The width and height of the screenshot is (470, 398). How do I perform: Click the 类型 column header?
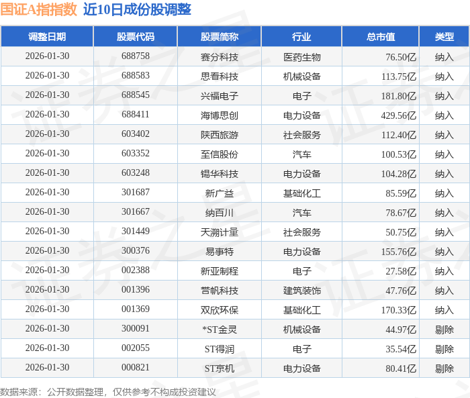(x=444, y=36)
